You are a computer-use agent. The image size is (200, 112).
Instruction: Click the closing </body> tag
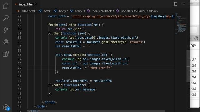pos(40,106)
